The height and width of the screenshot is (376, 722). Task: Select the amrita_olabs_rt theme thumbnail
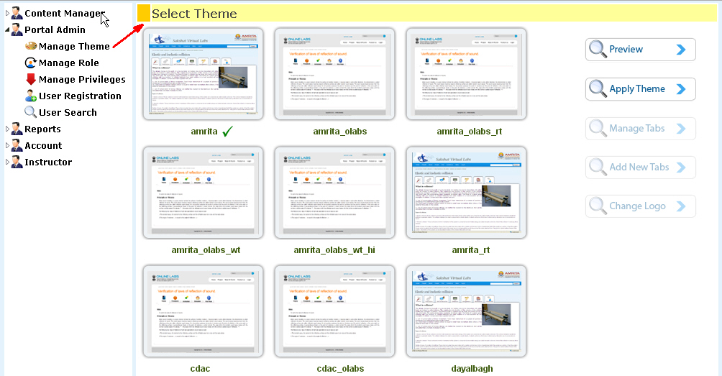467,74
